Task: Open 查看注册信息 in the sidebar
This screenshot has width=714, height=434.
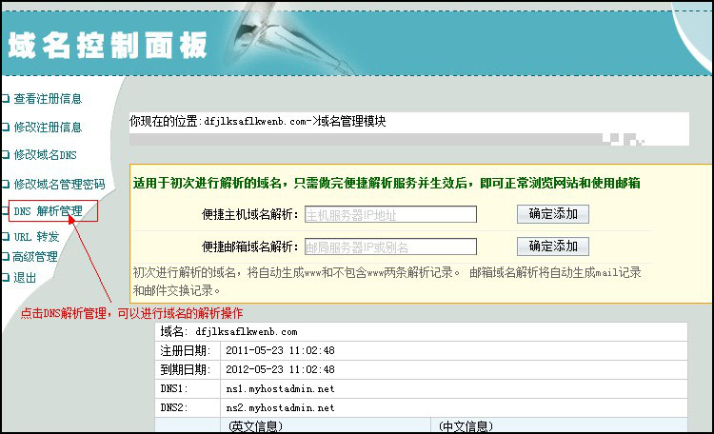Action: (48, 98)
